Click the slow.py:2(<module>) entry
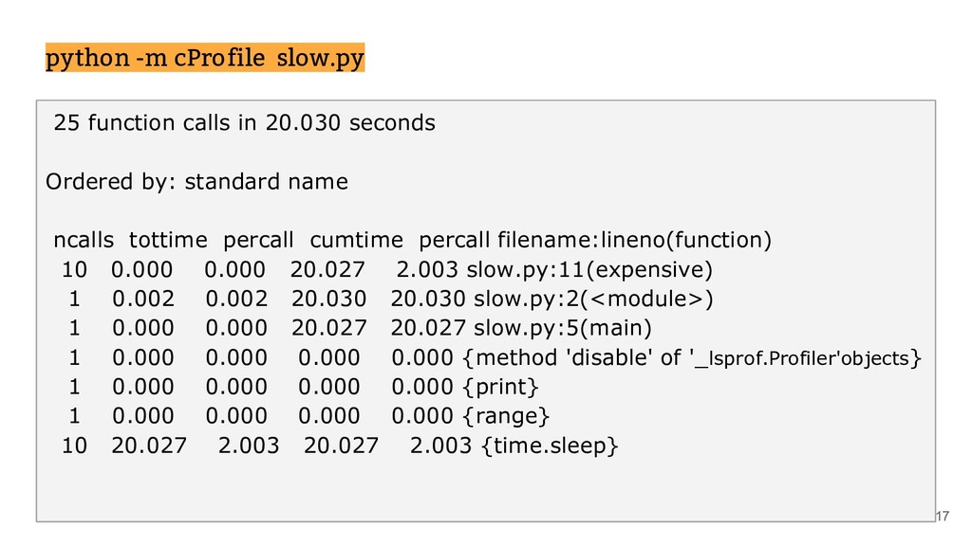Screen dimensions: 972x546 pos(593,299)
